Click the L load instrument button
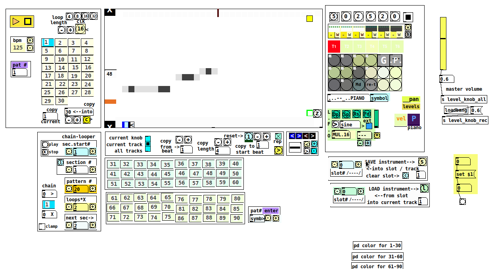The width and height of the screenshot is (492, 269). pos(424,189)
